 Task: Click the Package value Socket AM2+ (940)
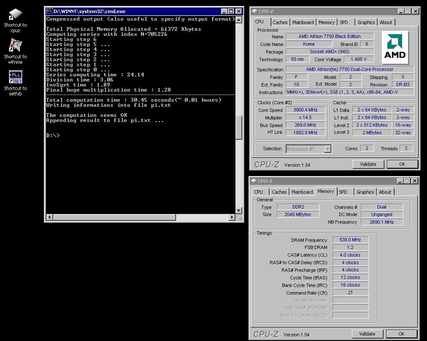coord(330,52)
